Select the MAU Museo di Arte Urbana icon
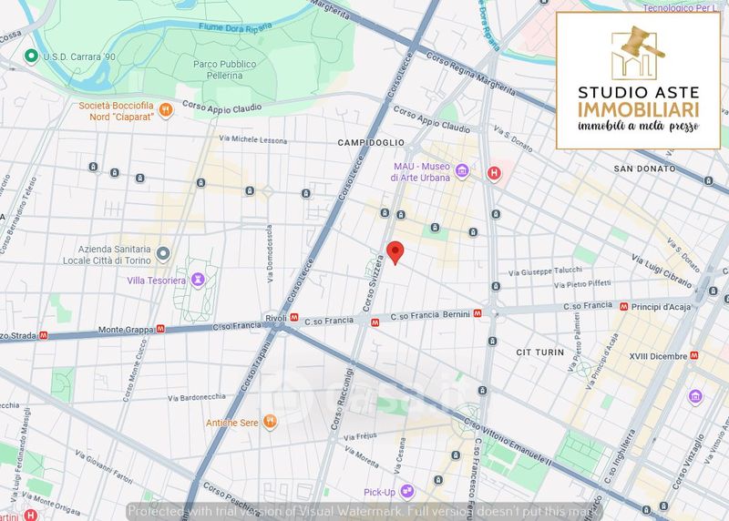The height and width of the screenshot is (521, 729). (462, 171)
